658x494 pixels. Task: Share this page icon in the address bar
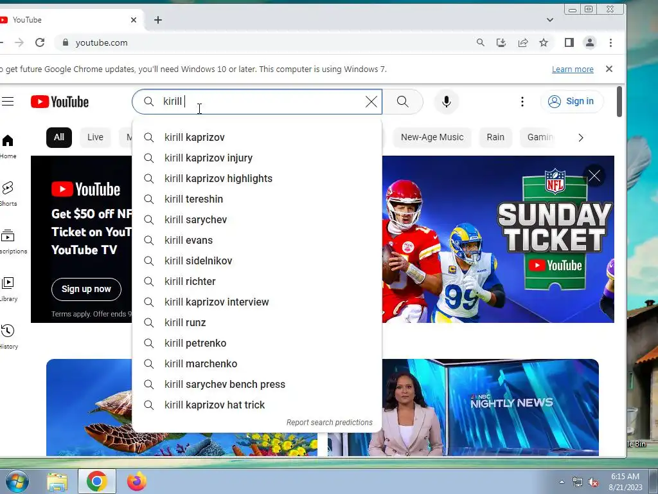coord(522,42)
